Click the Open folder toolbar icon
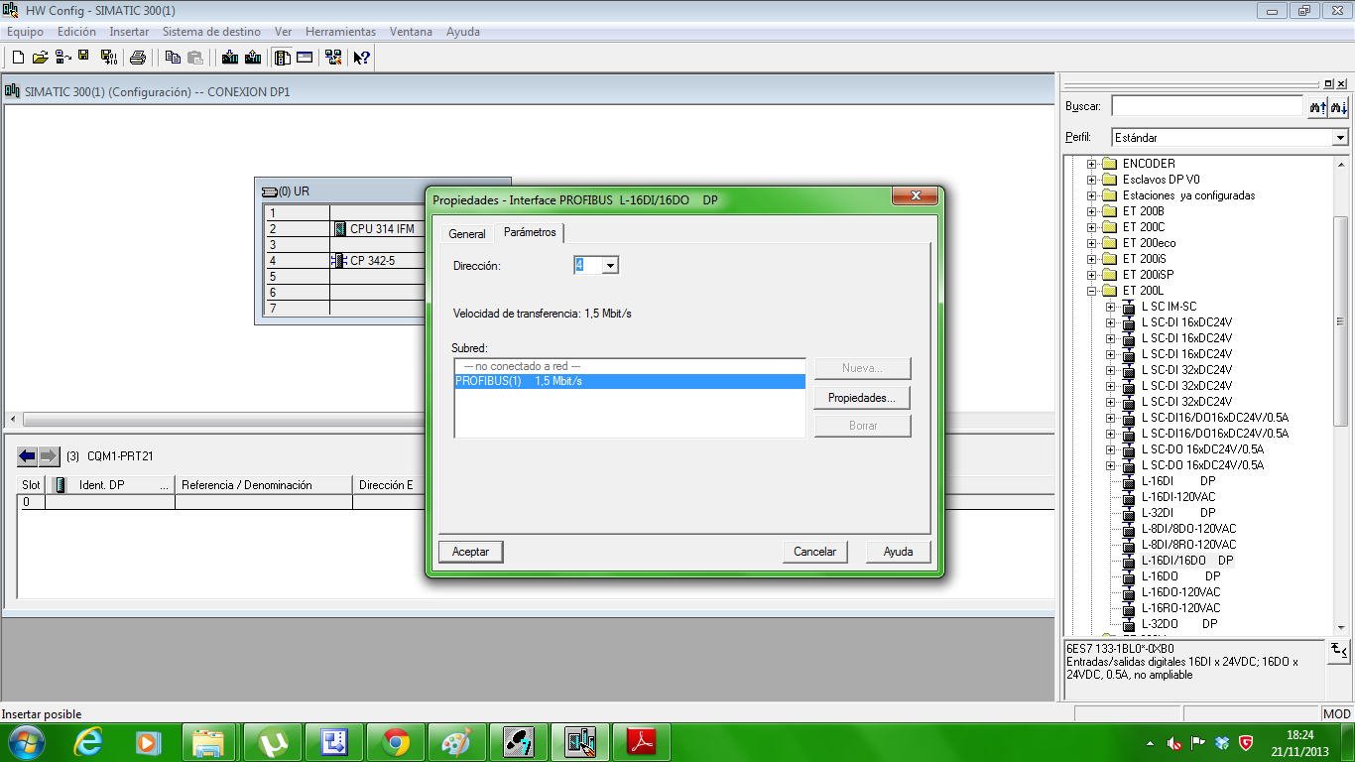Screen dimensions: 1355x762 (x=40, y=58)
